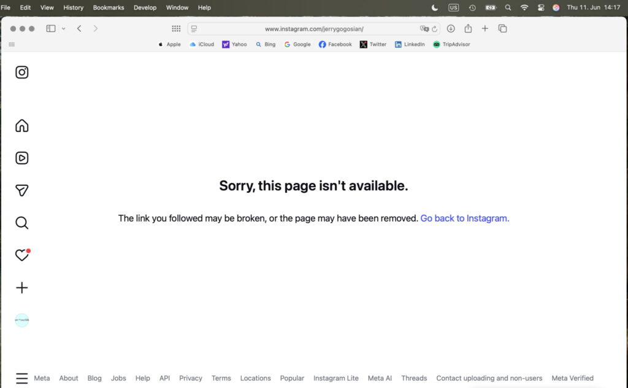The height and width of the screenshot is (388, 628).
Task: Expand the sidebar tab group dropdown arrow
Action: [63, 29]
